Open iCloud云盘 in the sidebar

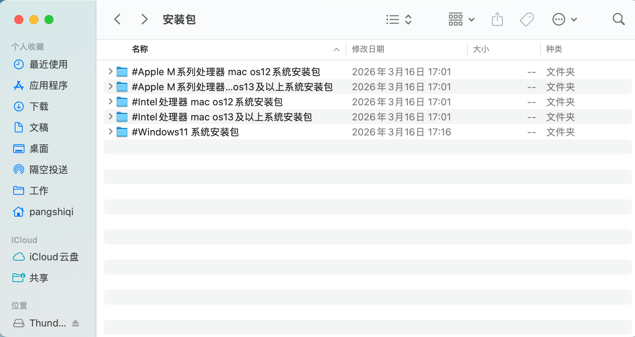(54, 257)
